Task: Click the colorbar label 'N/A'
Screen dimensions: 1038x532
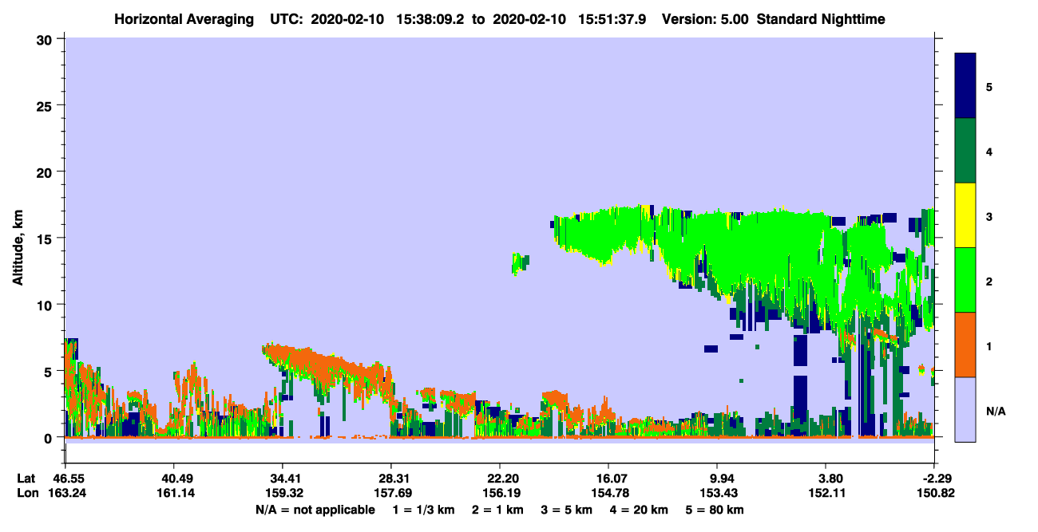Action: [x=995, y=411]
